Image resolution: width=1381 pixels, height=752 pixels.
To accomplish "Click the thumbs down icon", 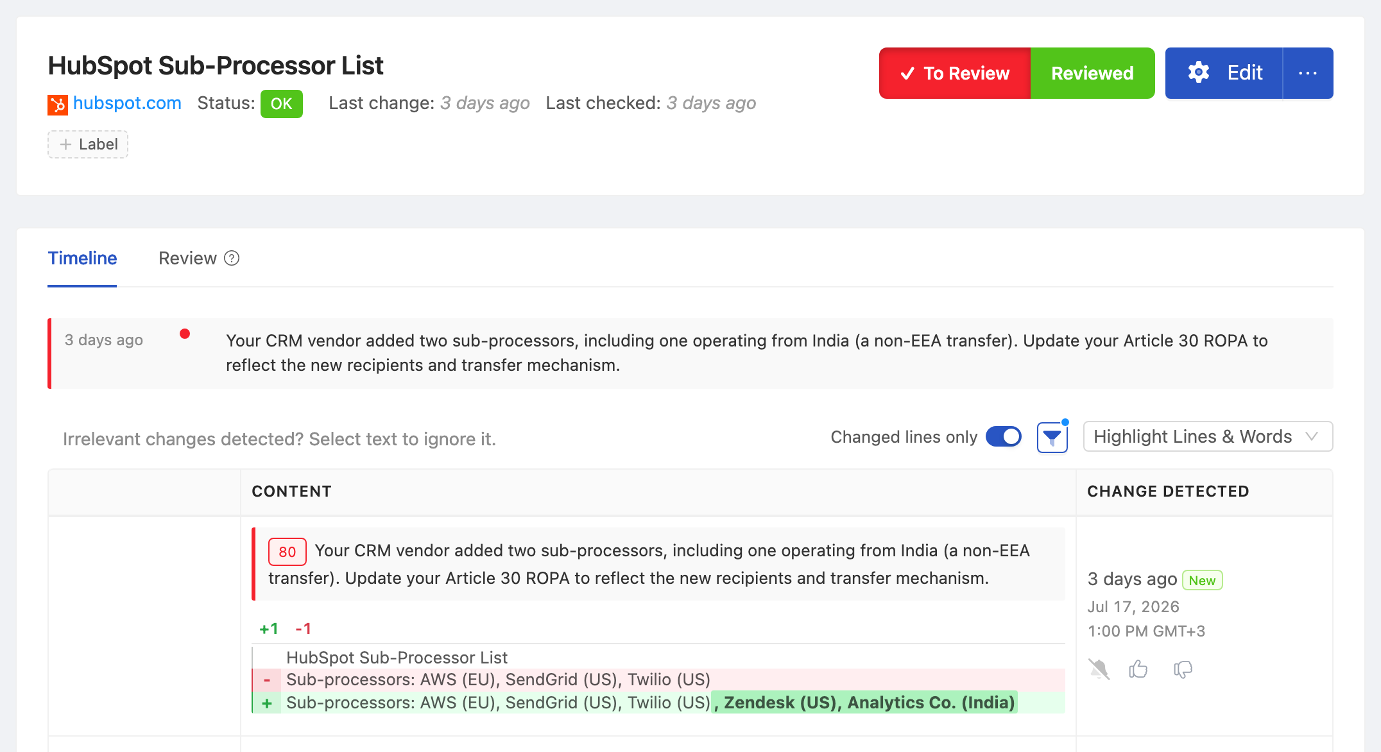I will point(1183,669).
